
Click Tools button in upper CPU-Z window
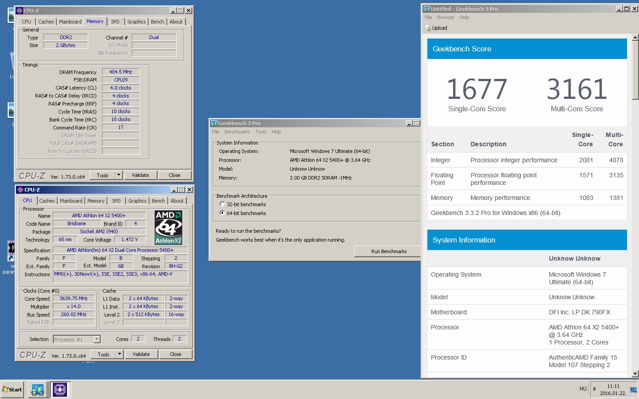(x=103, y=175)
